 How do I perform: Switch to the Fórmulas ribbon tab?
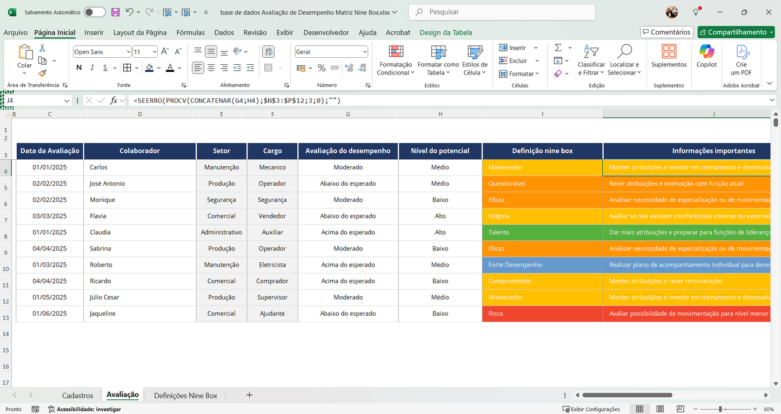click(190, 32)
